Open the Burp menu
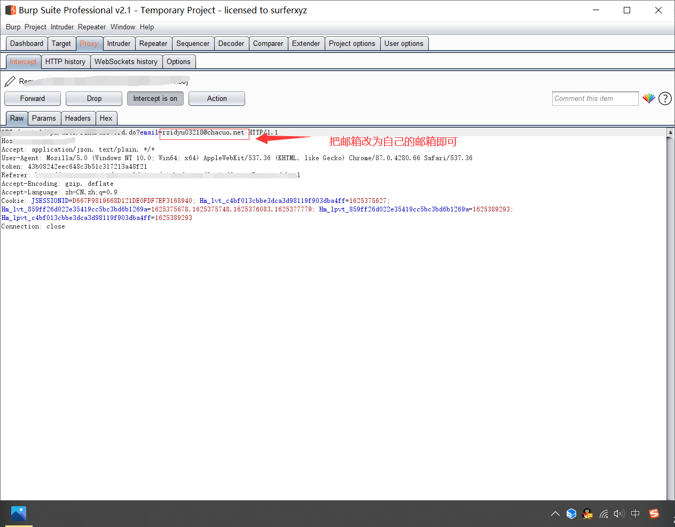This screenshot has width=675, height=527. [x=13, y=27]
